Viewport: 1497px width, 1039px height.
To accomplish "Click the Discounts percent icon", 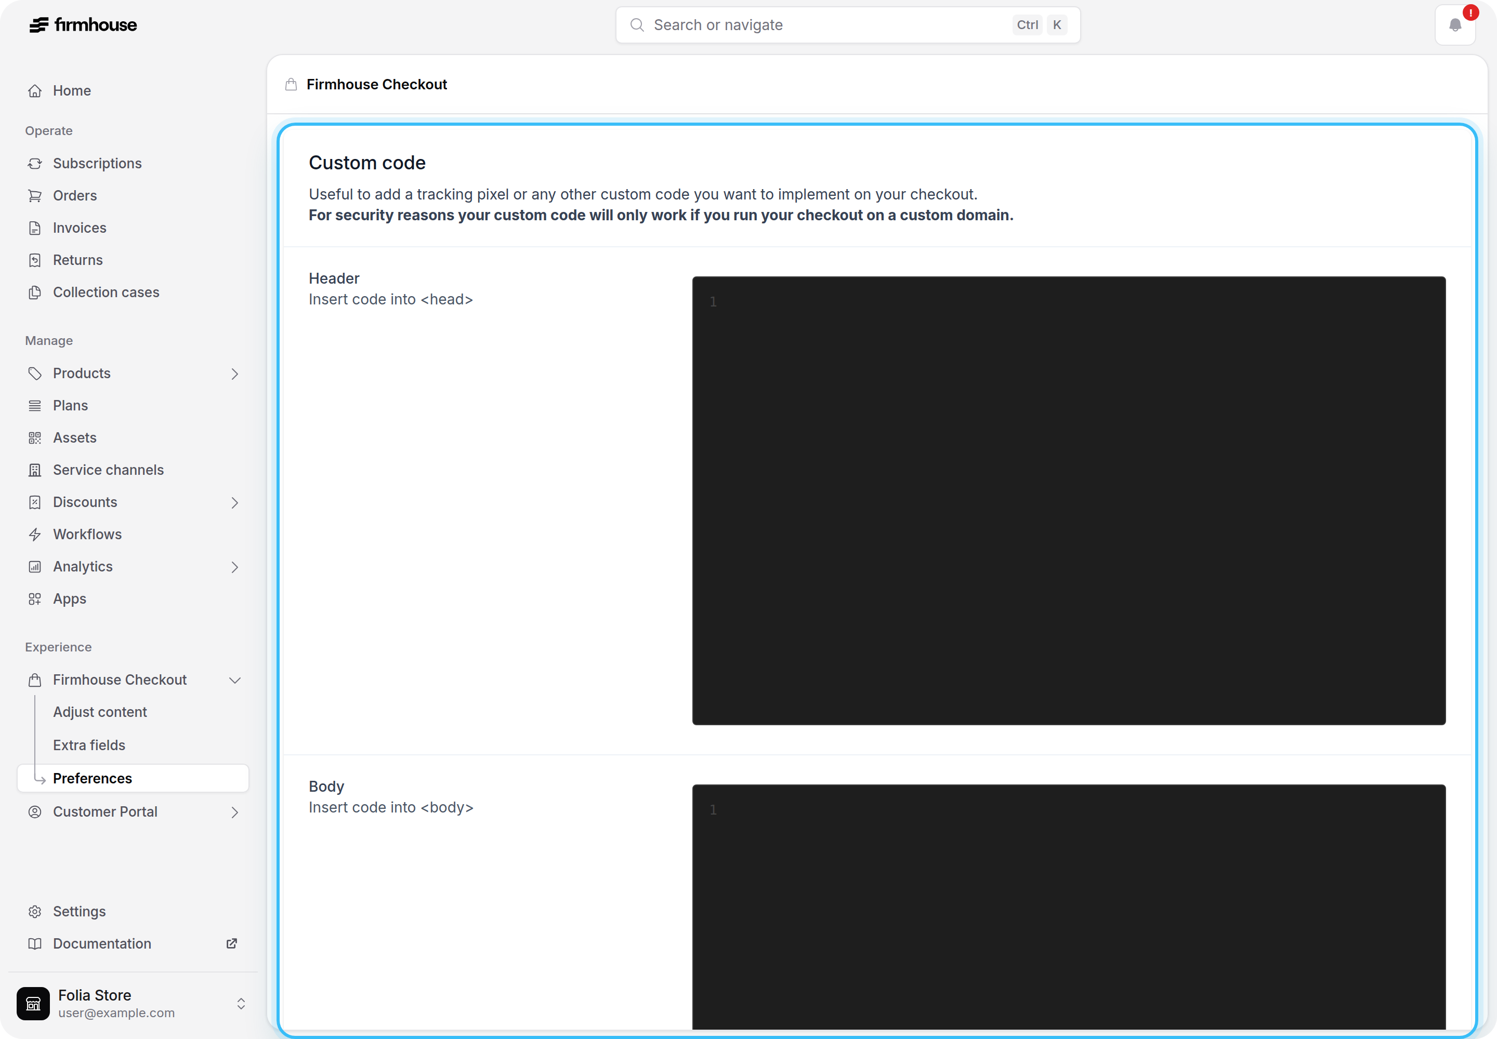I will click(35, 502).
